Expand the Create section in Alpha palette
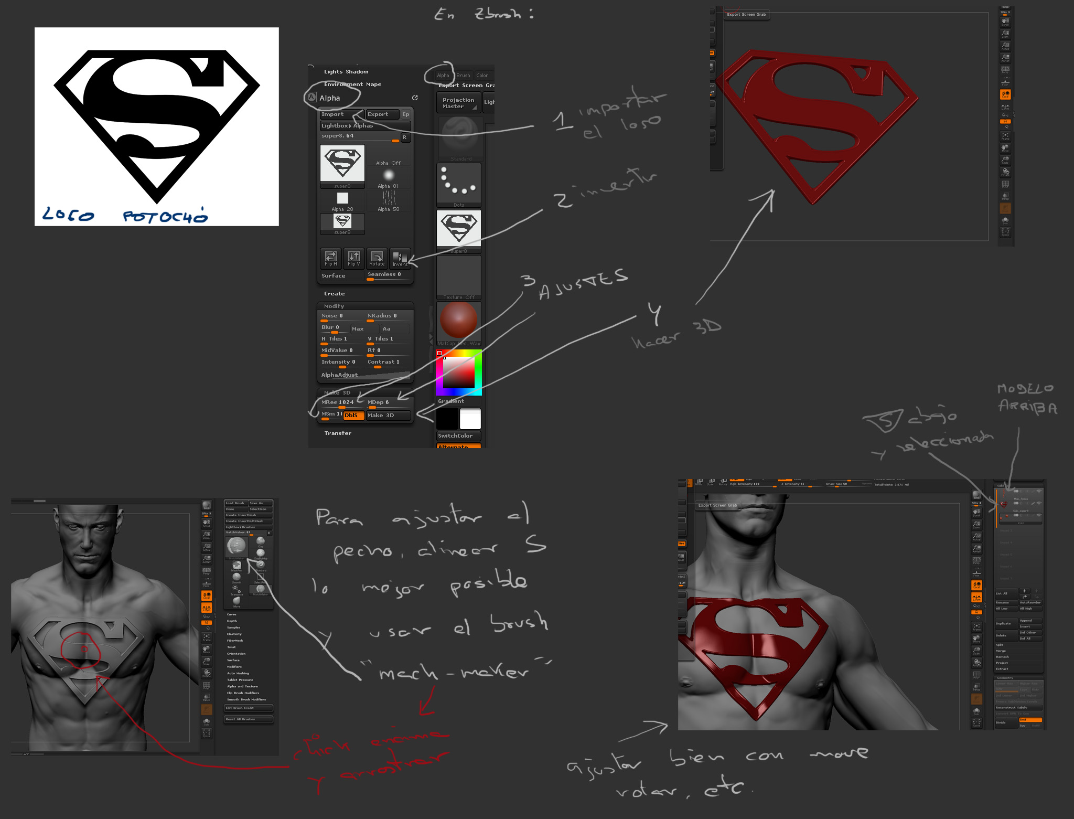The image size is (1074, 819). click(x=334, y=294)
